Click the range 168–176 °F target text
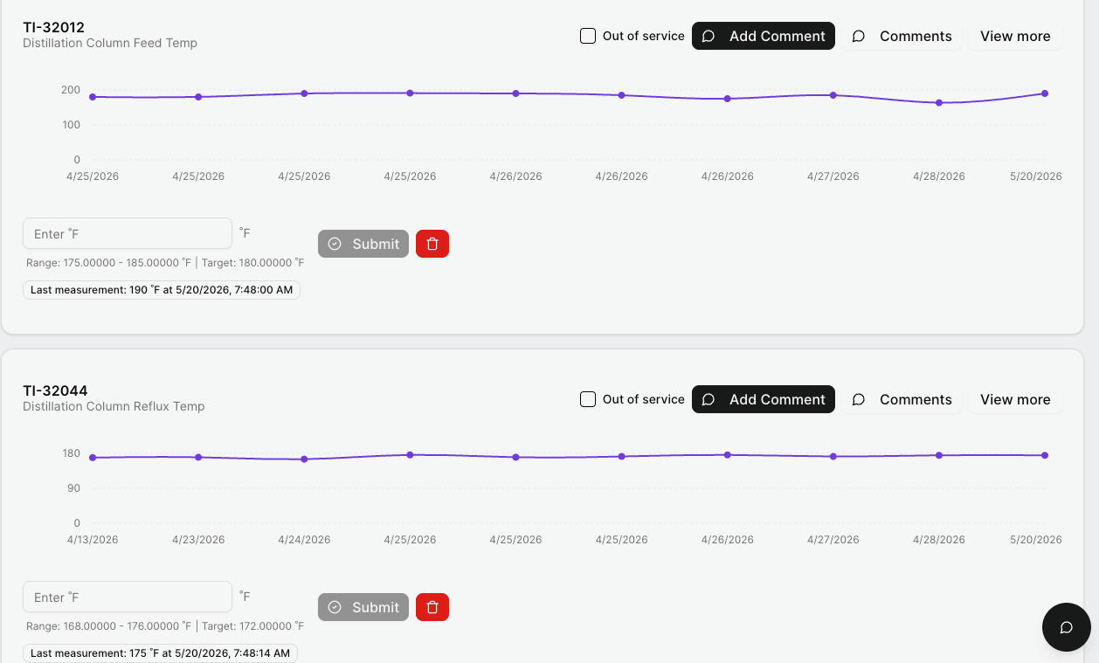 pyautogui.click(x=165, y=626)
